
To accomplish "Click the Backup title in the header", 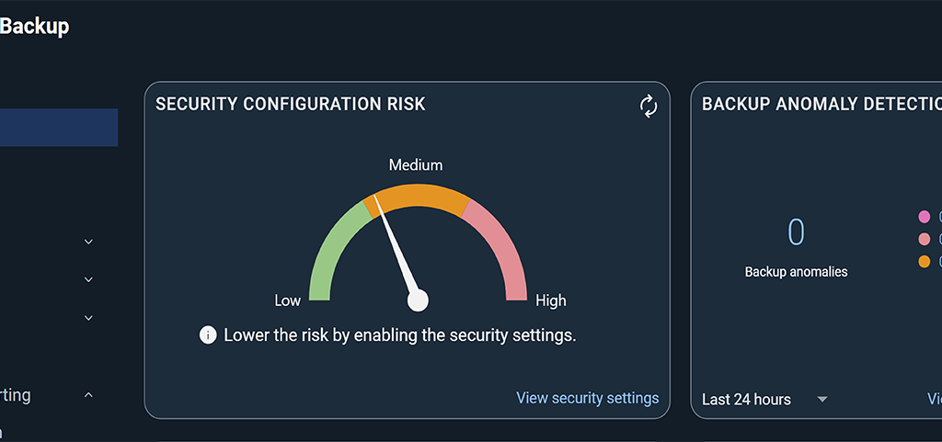I will tap(34, 27).
